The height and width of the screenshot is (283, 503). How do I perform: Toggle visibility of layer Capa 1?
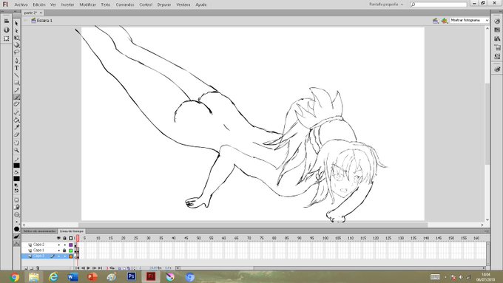(58, 250)
